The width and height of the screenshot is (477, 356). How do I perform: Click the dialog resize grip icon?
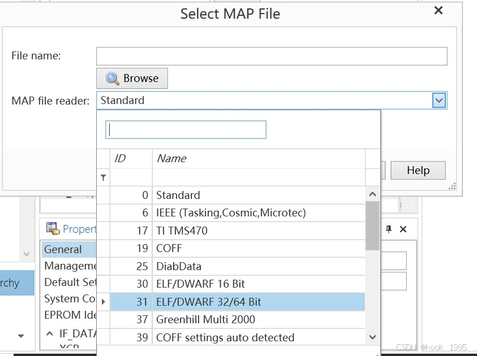pyautogui.click(x=452, y=186)
